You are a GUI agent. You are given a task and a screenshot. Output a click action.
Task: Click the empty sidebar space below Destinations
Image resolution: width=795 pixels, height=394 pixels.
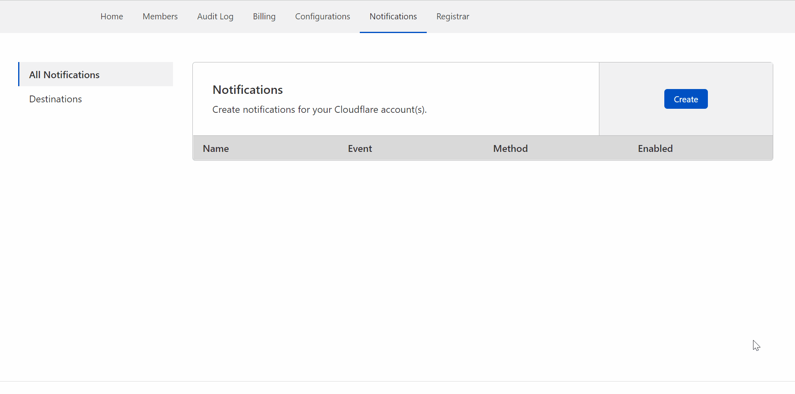[96, 201]
